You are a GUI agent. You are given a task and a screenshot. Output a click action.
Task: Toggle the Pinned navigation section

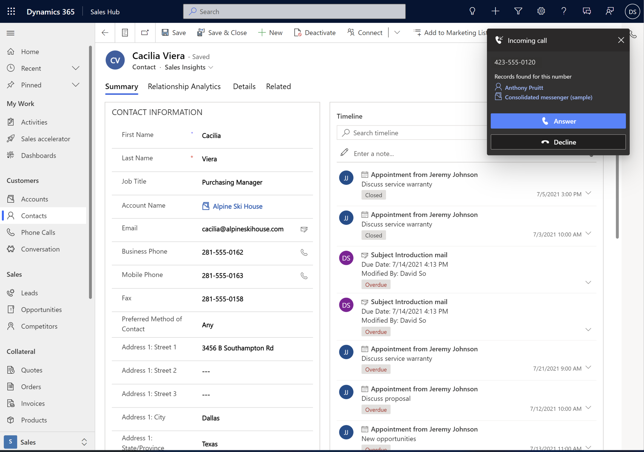(76, 85)
